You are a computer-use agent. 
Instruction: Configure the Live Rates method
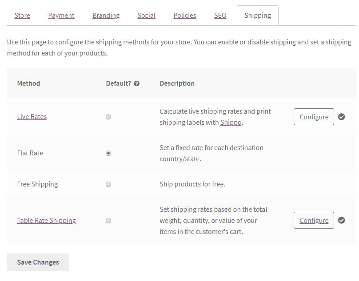[314, 117]
